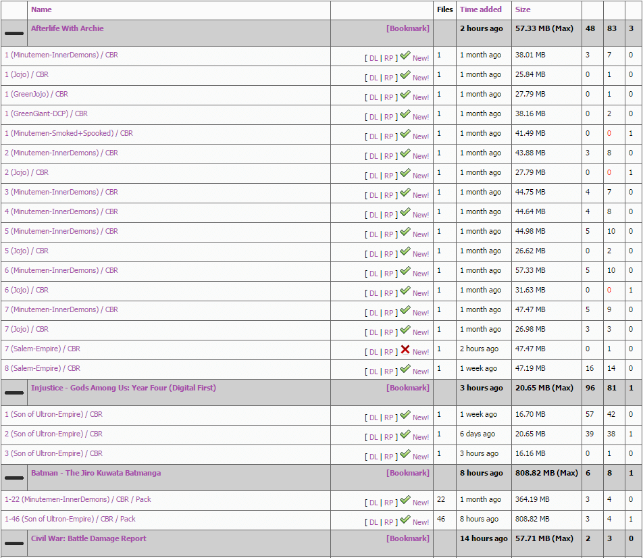
Task: Click New! label on 3 (Son of Ultron-Empire)
Action: [x=421, y=457]
